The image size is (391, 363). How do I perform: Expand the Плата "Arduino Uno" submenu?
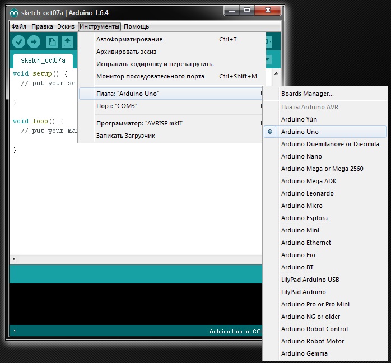[x=171, y=94]
